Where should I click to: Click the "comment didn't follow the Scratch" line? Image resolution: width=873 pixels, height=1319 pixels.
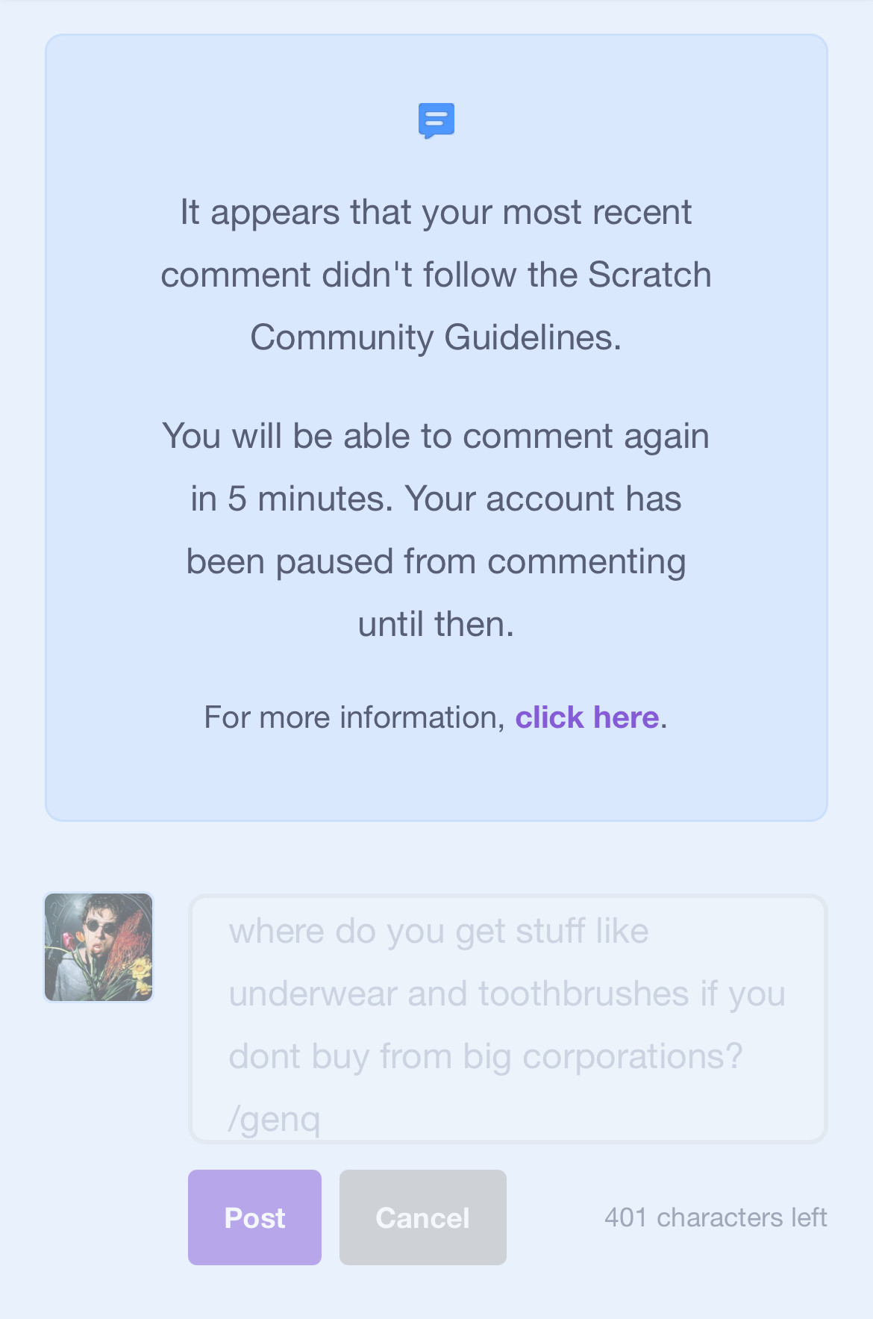(436, 275)
